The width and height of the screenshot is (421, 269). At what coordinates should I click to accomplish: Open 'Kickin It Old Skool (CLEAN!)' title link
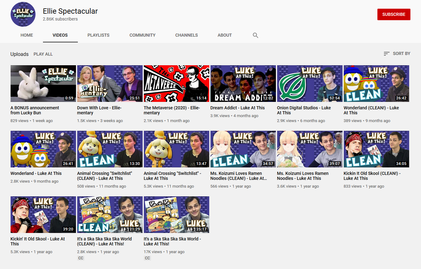coord(372,176)
